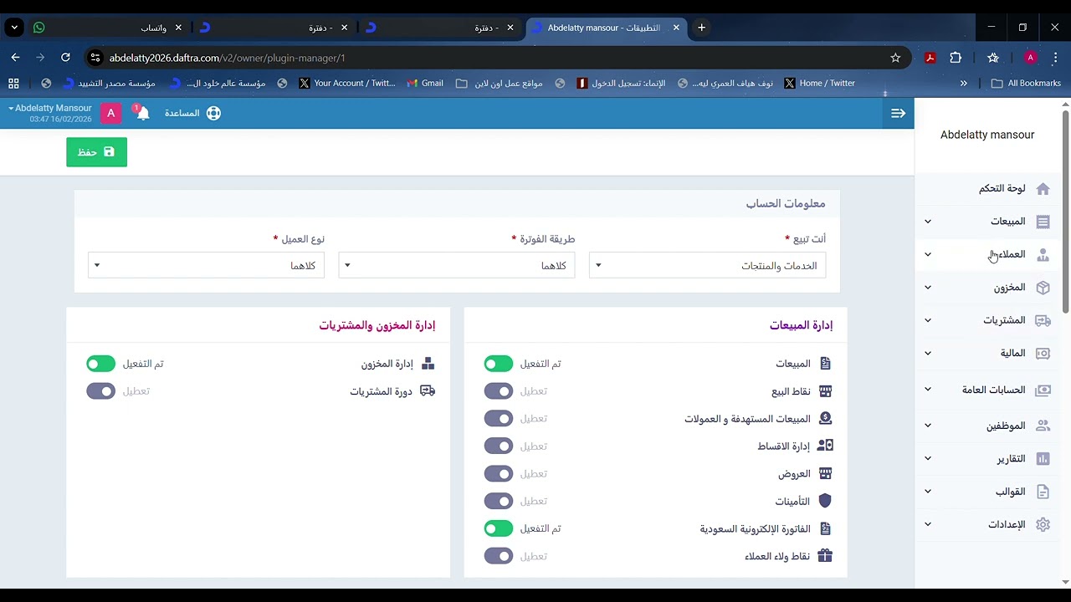Open the طريقة الفوترة dropdown

pyautogui.click(x=457, y=266)
